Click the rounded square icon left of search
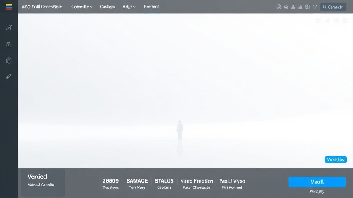 [279, 7]
